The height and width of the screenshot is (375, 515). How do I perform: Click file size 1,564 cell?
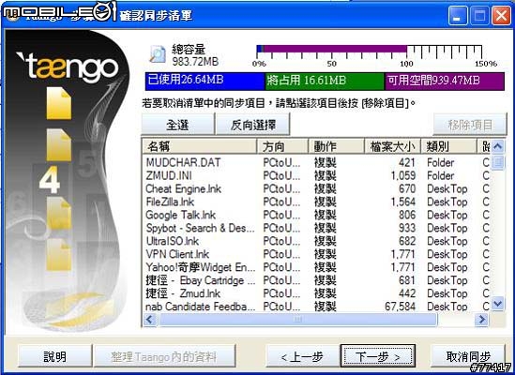[403, 202]
